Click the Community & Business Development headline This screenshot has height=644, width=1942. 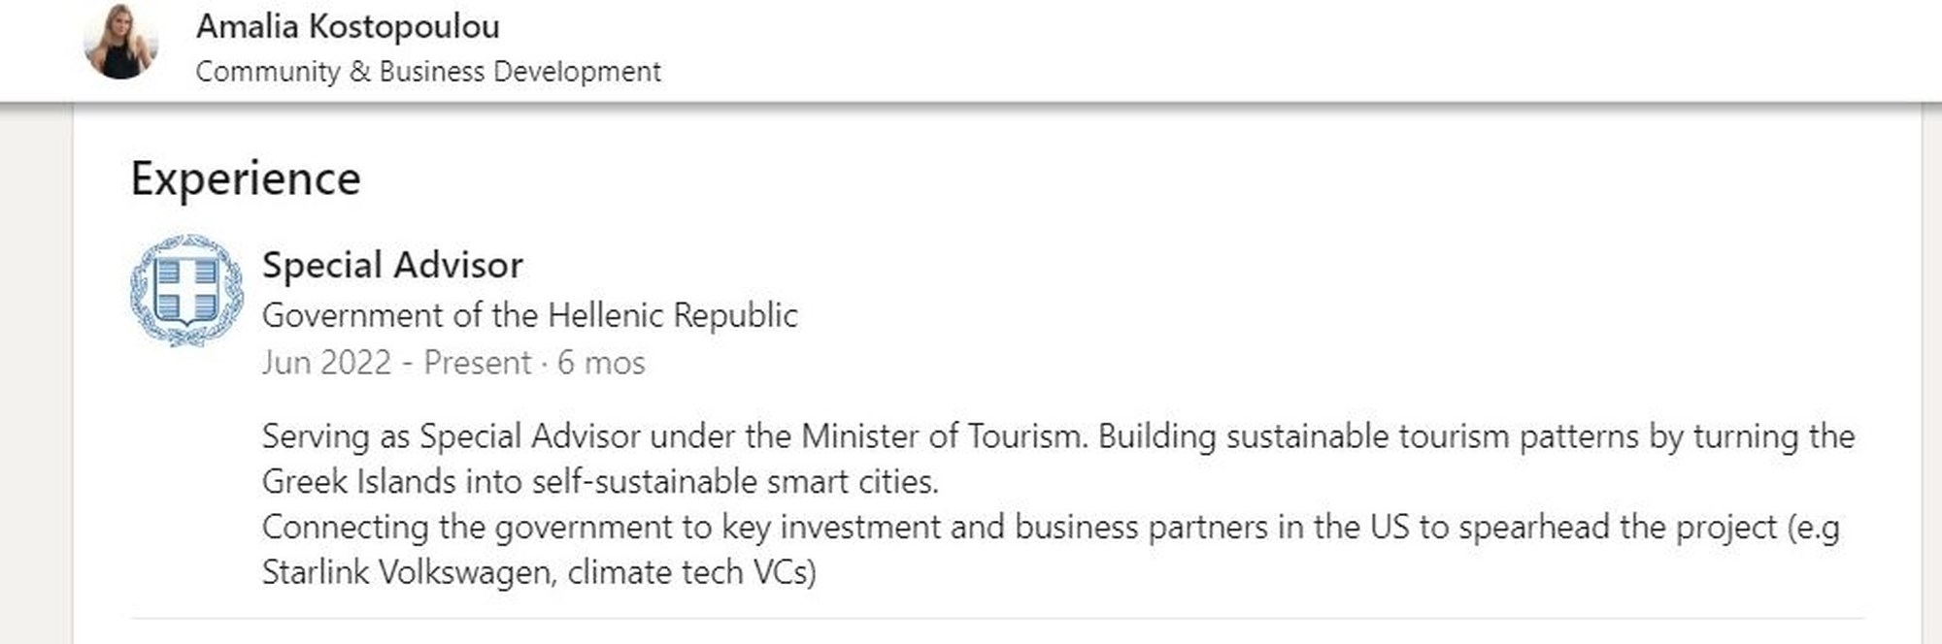428,72
